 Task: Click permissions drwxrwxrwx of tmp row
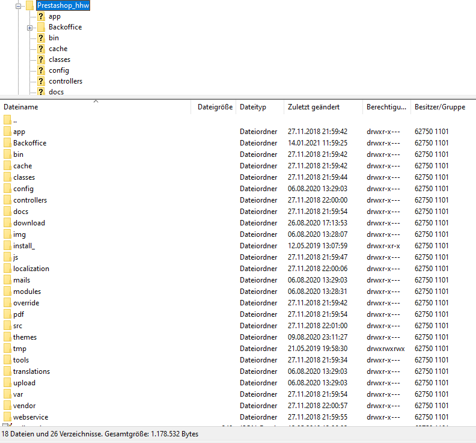385,349
